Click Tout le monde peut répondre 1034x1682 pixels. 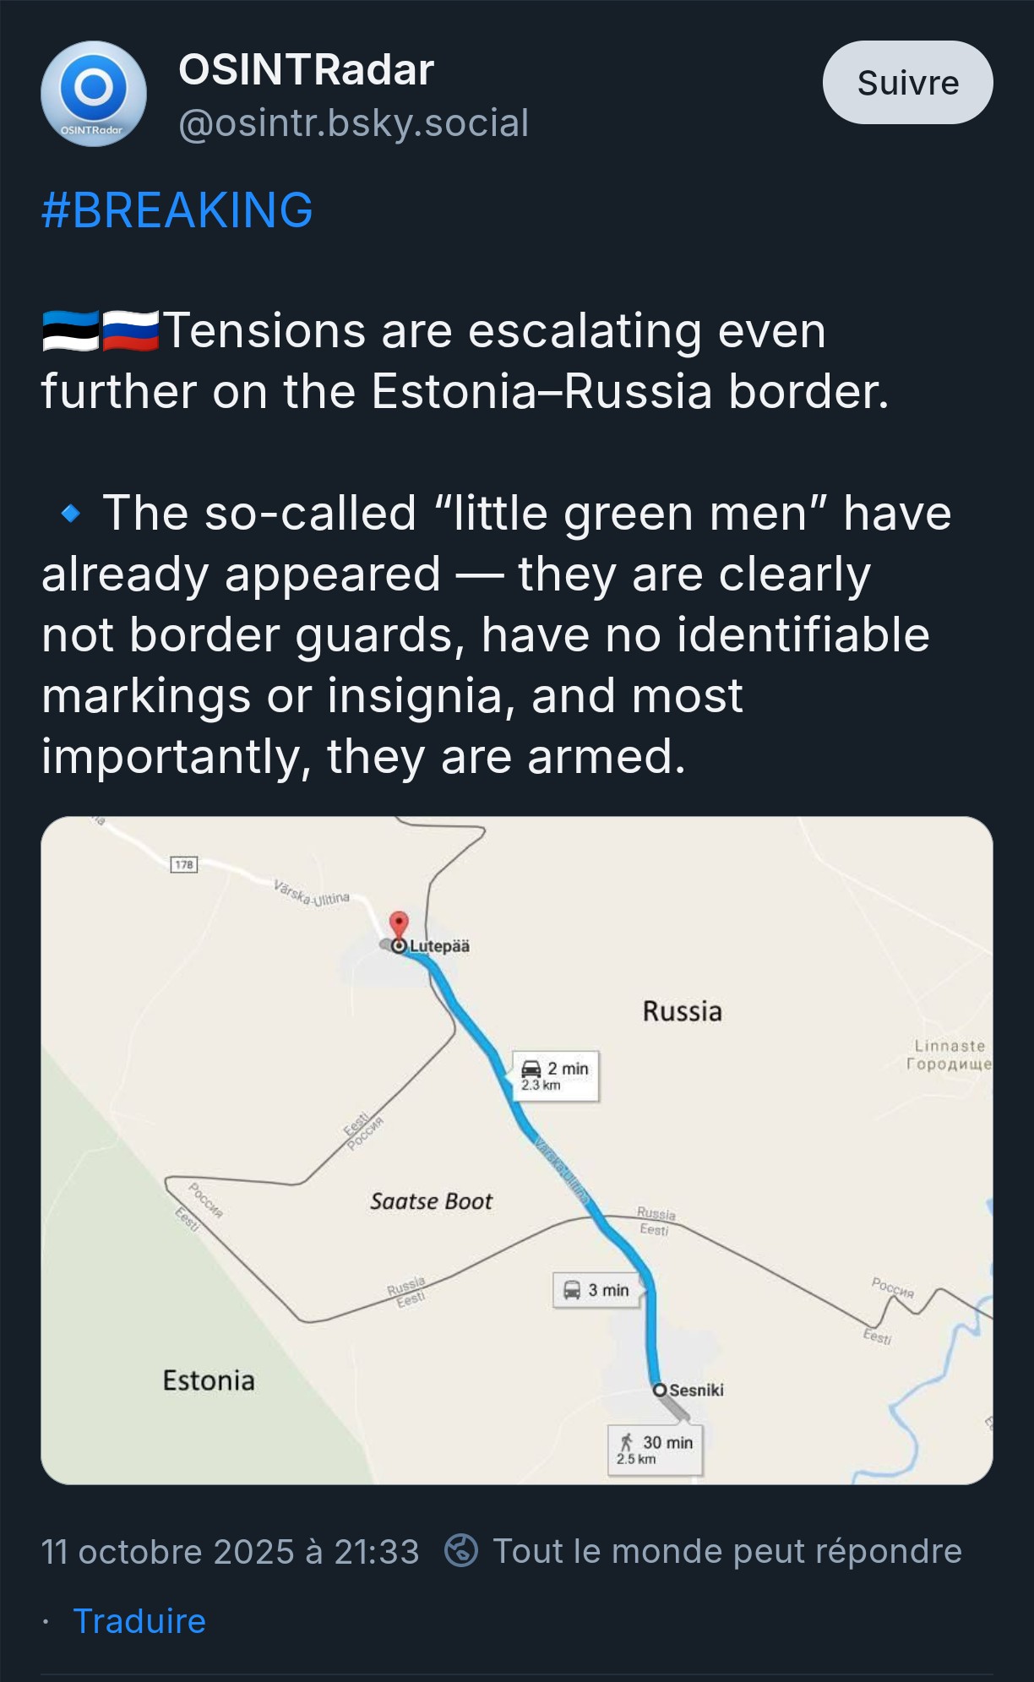(727, 1552)
